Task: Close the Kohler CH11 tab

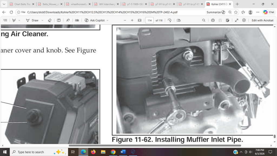Action: click(230, 4)
